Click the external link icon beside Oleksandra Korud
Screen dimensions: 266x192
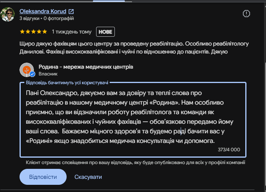click(71, 12)
